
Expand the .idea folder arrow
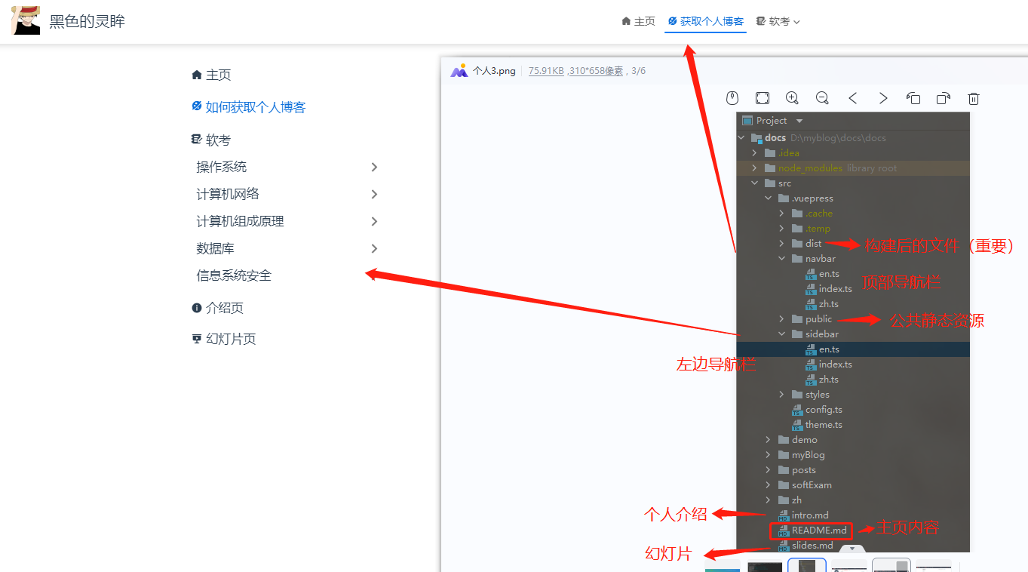point(754,153)
